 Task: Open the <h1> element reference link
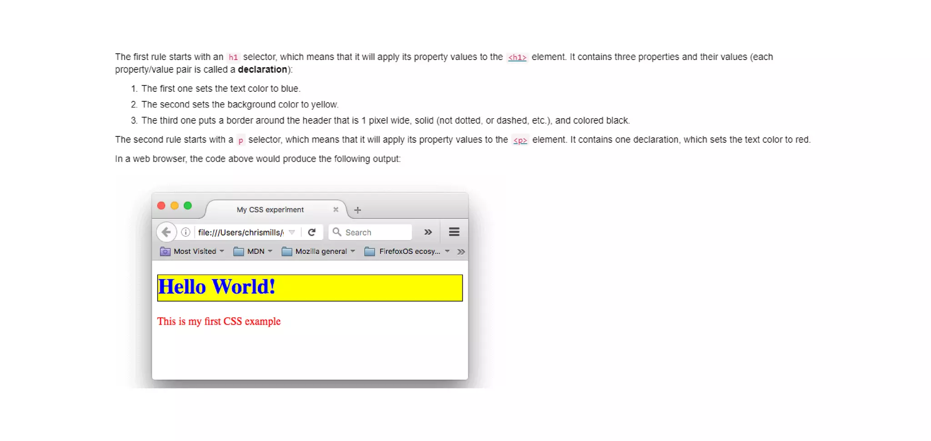[x=517, y=57]
